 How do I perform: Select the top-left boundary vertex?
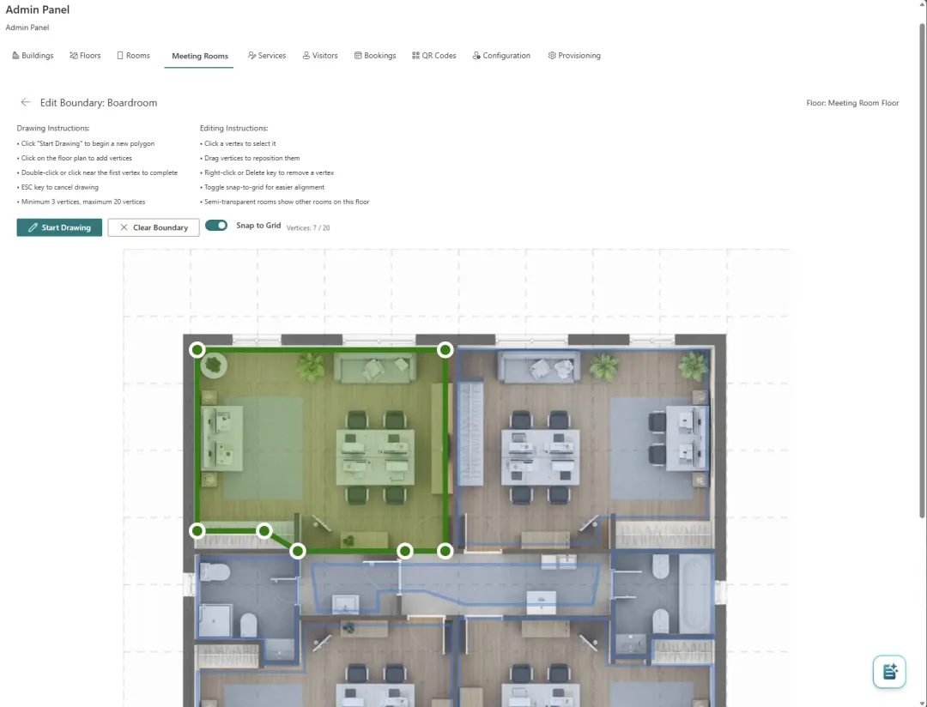tap(197, 349)
